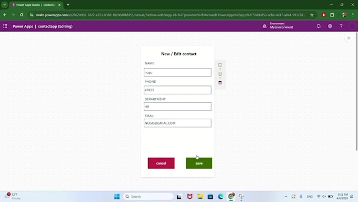Screen dimensions: 358x202
Task: Click the red browser extension icon
Action: tap(324, 15)
